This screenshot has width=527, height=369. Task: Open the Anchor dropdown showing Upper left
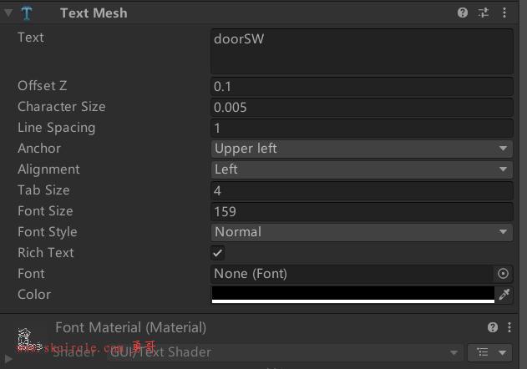pyautogui.click(x=362, y=149)
